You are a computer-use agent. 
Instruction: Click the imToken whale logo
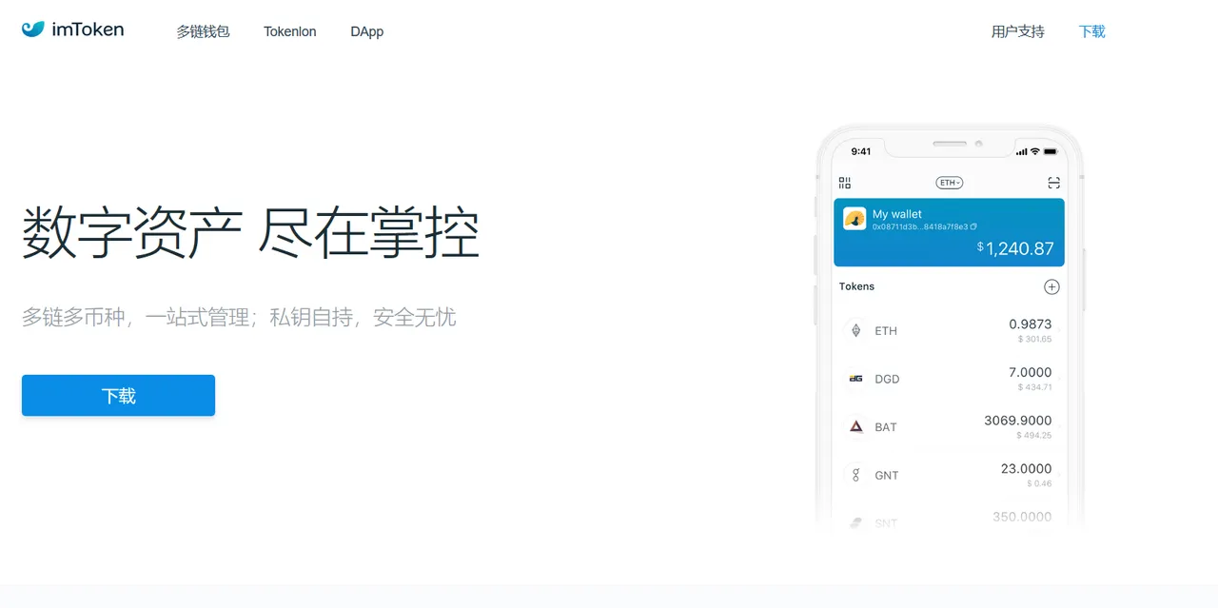pos(33,29)
